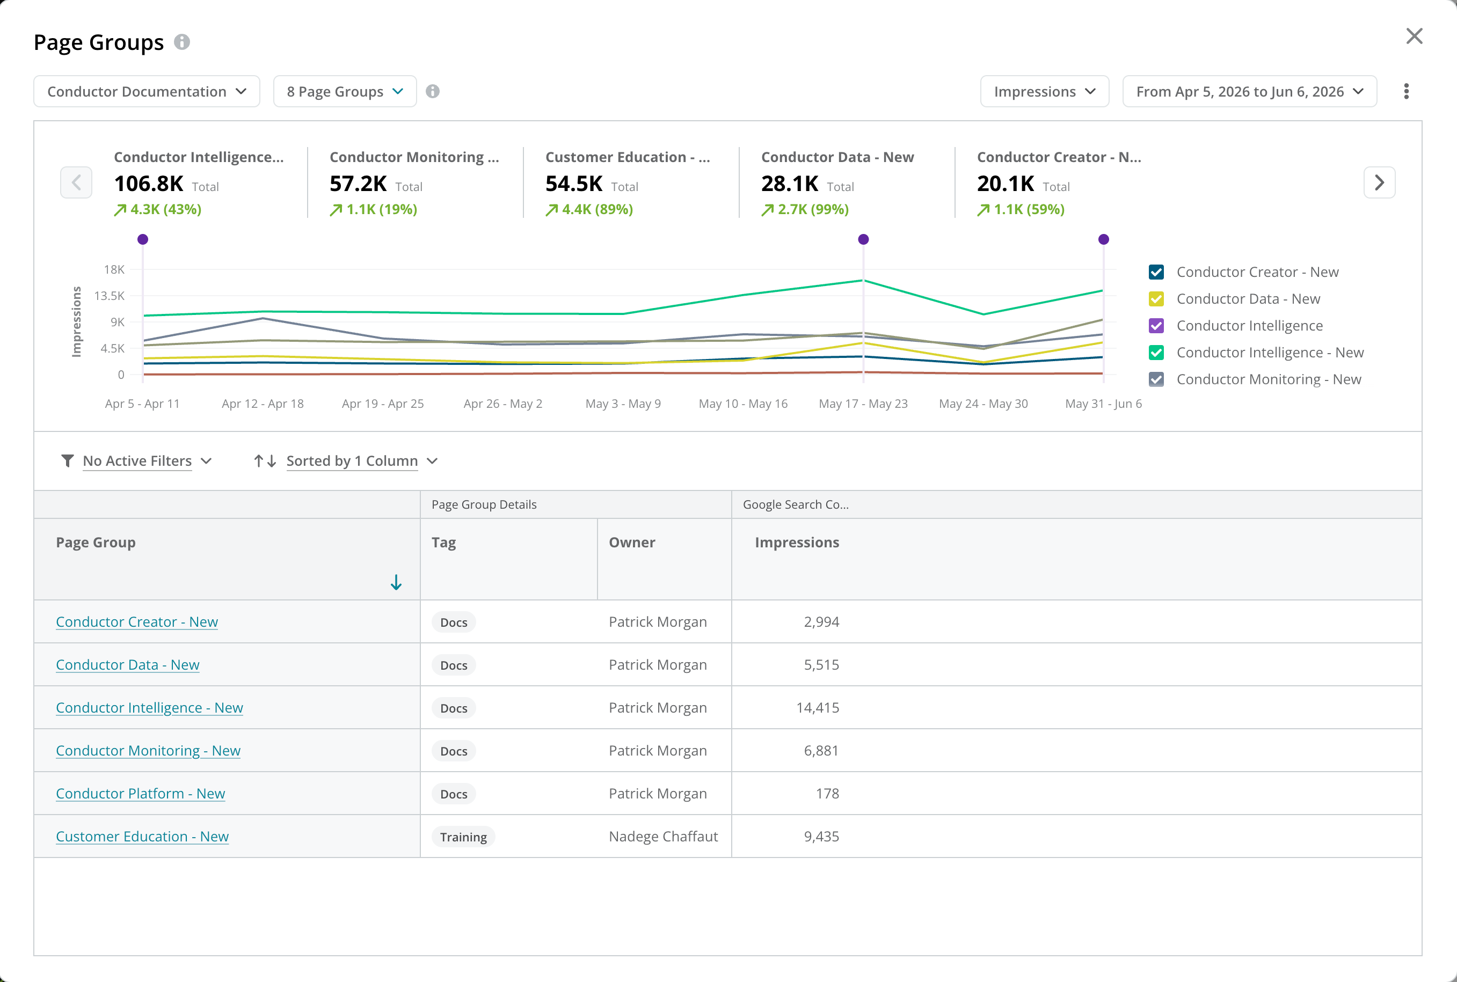Screen dimensions: 1457x982
Task: Click Patrick Morgan in Conductor Data row
Action: pyautogui.click(x=658, y=664)
